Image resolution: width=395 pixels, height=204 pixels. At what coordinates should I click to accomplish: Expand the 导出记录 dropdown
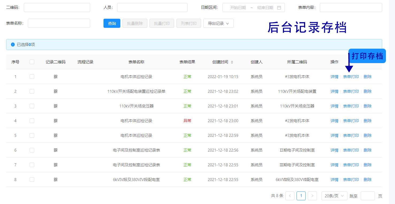[218, 24]
